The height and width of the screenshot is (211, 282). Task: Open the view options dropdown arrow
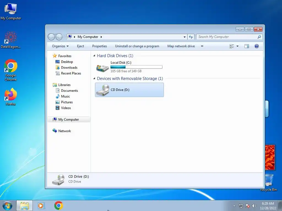[237, 46]
